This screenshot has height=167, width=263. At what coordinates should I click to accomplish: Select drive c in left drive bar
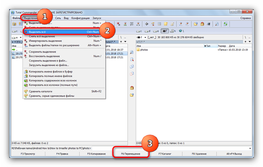[15, 31]
